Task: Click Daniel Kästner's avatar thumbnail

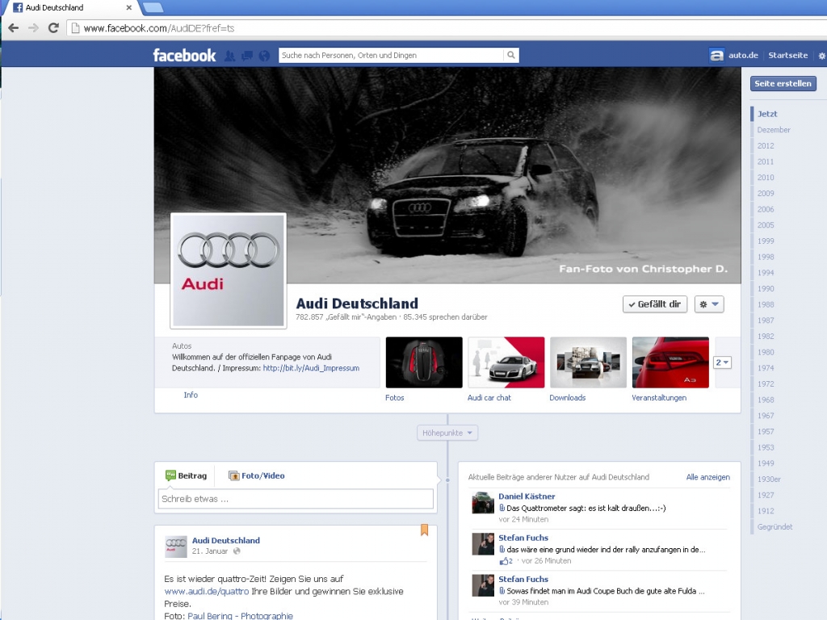Action: 483,502
